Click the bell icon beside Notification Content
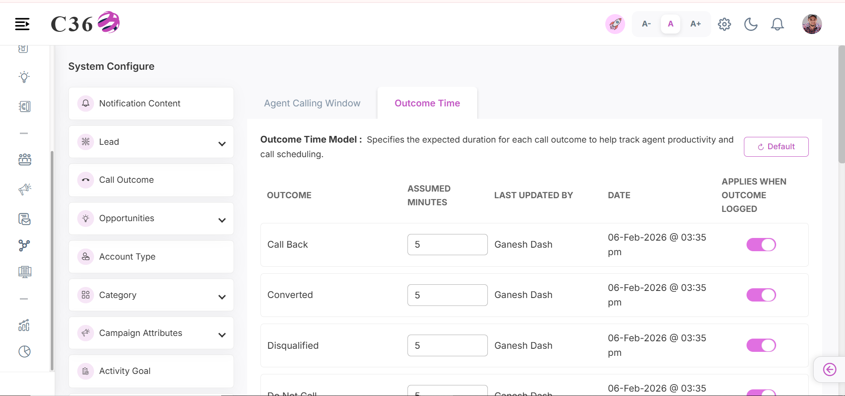 coord(86,103)
